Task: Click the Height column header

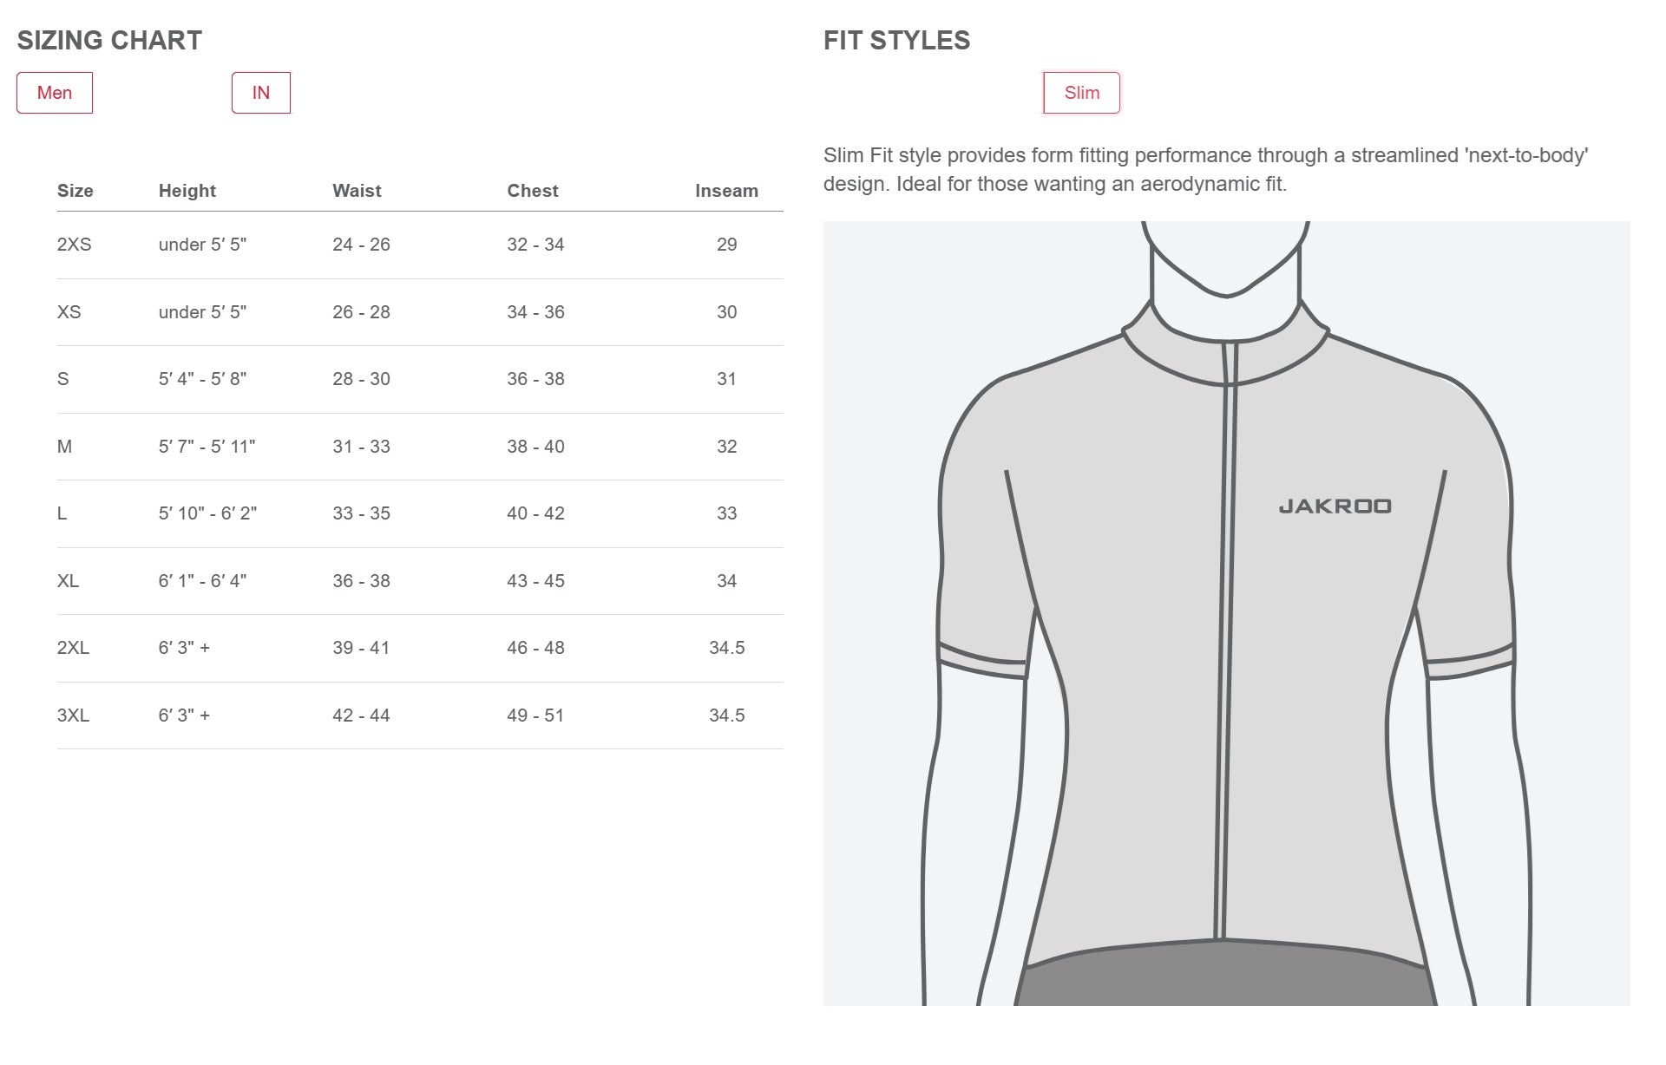Action: pos(187,191)
